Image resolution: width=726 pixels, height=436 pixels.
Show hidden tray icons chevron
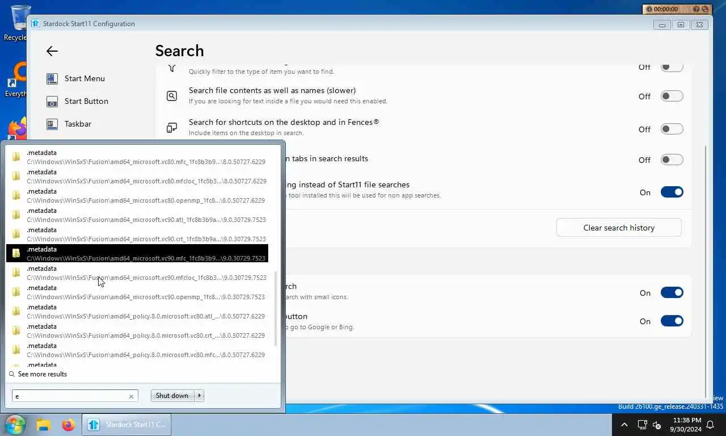(624, 425)
